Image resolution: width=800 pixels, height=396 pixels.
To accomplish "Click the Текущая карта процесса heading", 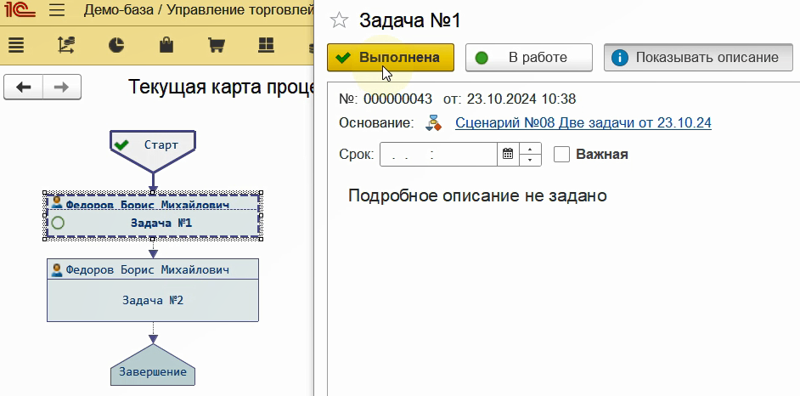I will (x=221, y=87).
